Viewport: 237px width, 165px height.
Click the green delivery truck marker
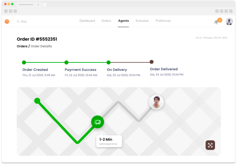coord(98,122)
